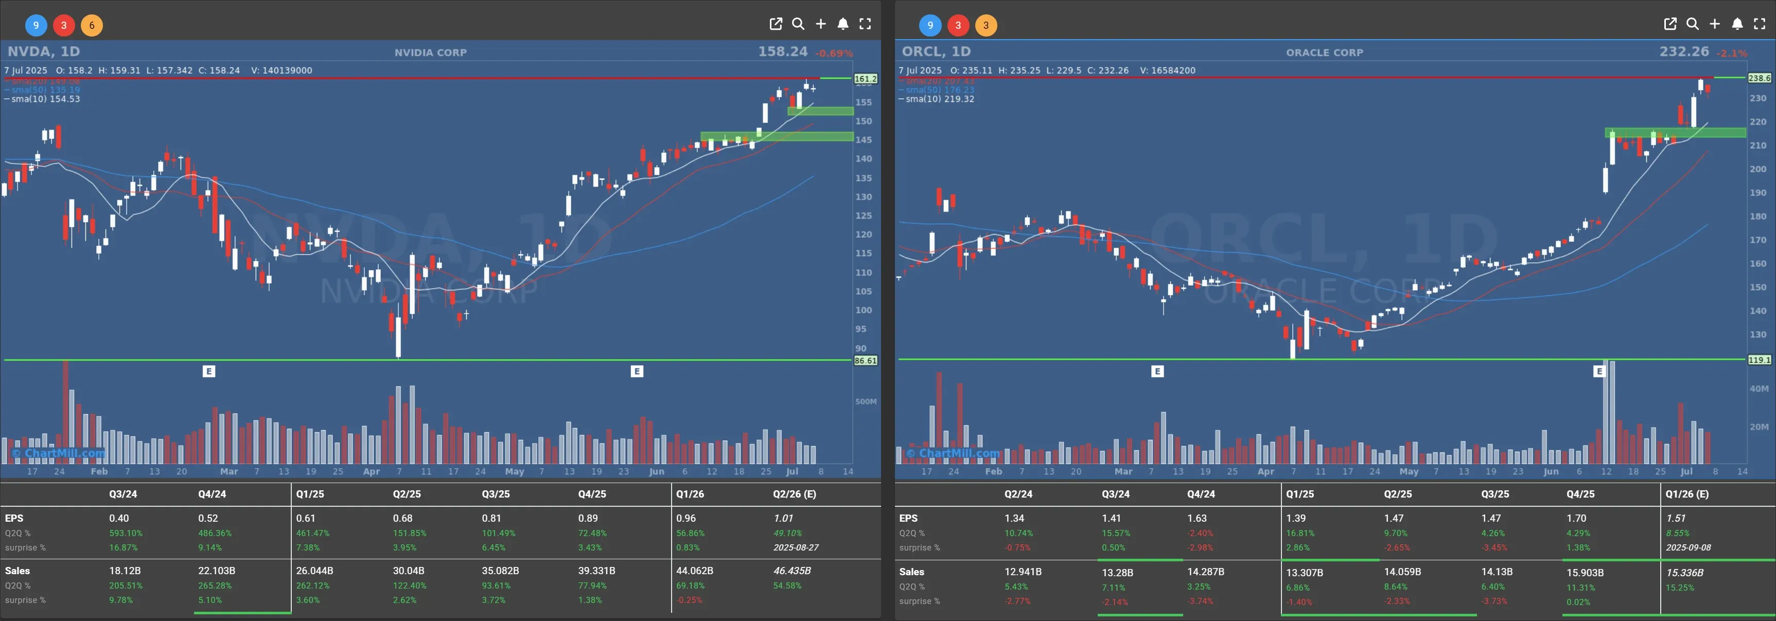Click ORCL volume reading V: 16584200

[1168, 70]
